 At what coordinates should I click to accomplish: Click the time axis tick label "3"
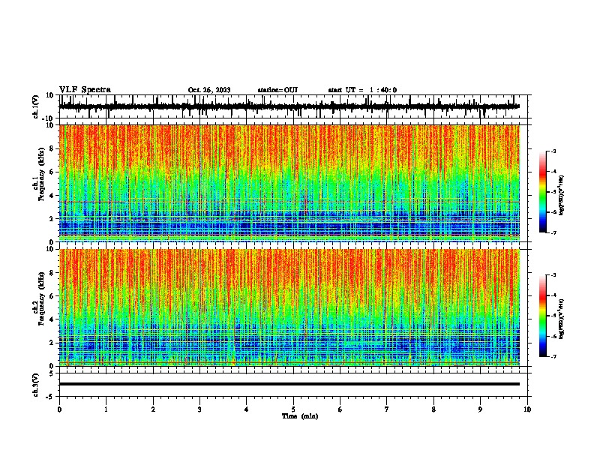click(x=199, y=409)
